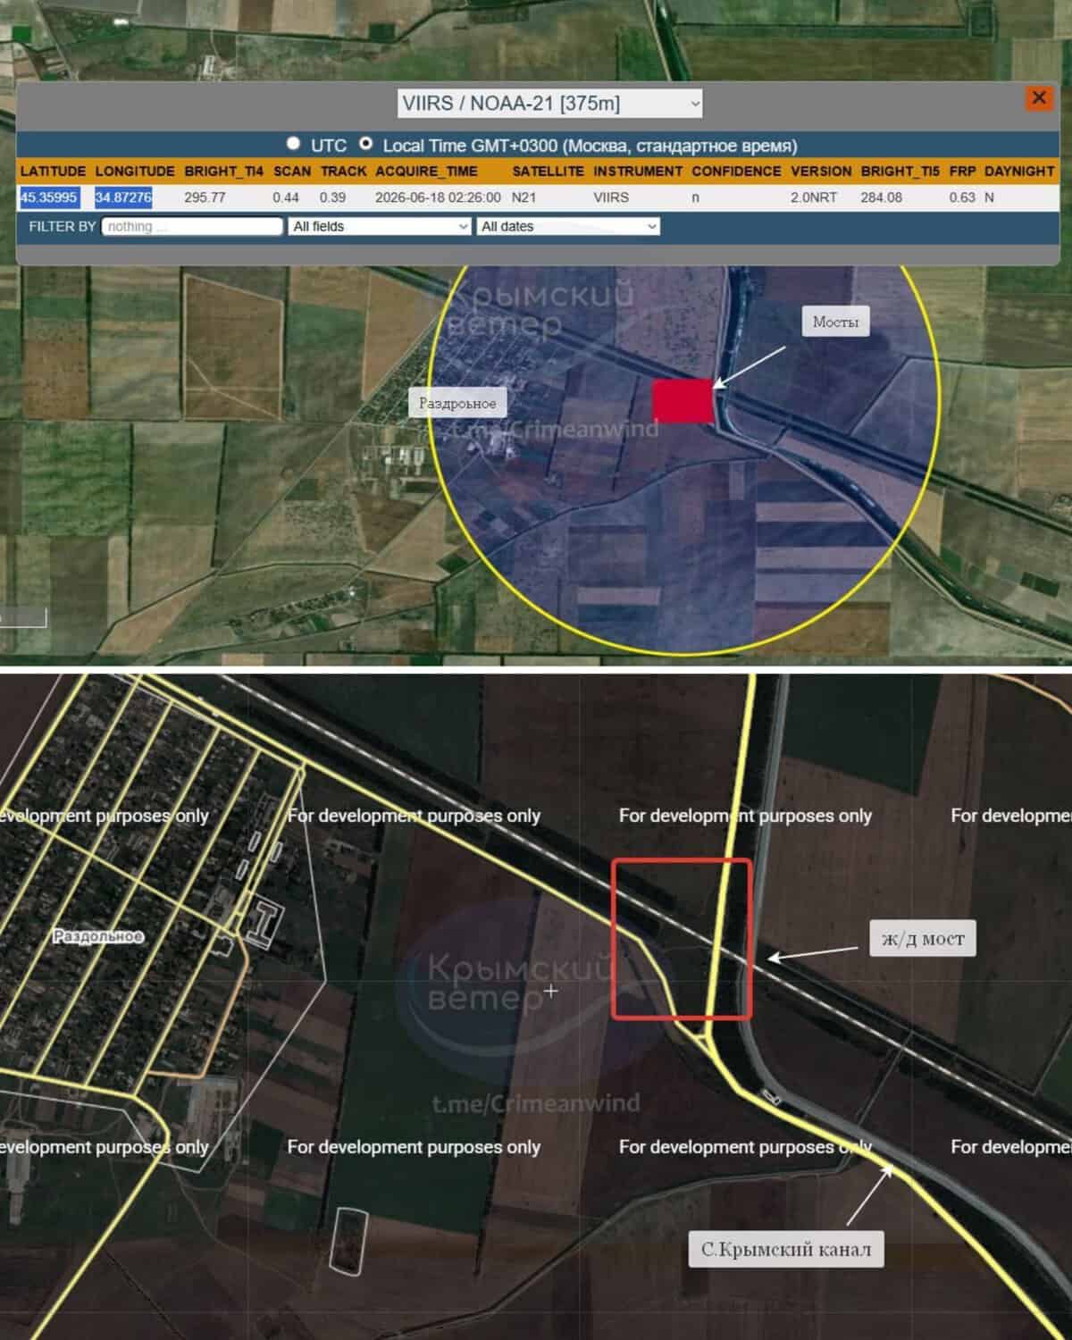Image resolution: width=1072 pixels, height=1340 pixels.
Task: Select the UTC radio button
Action: coord(293,144)
